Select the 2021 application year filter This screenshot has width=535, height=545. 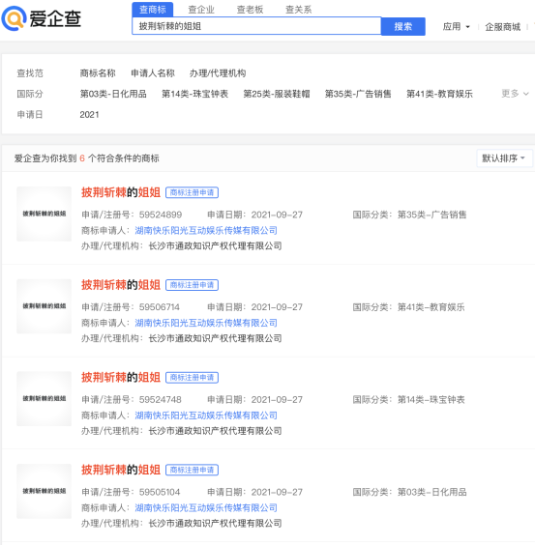[x=89, y=115]
